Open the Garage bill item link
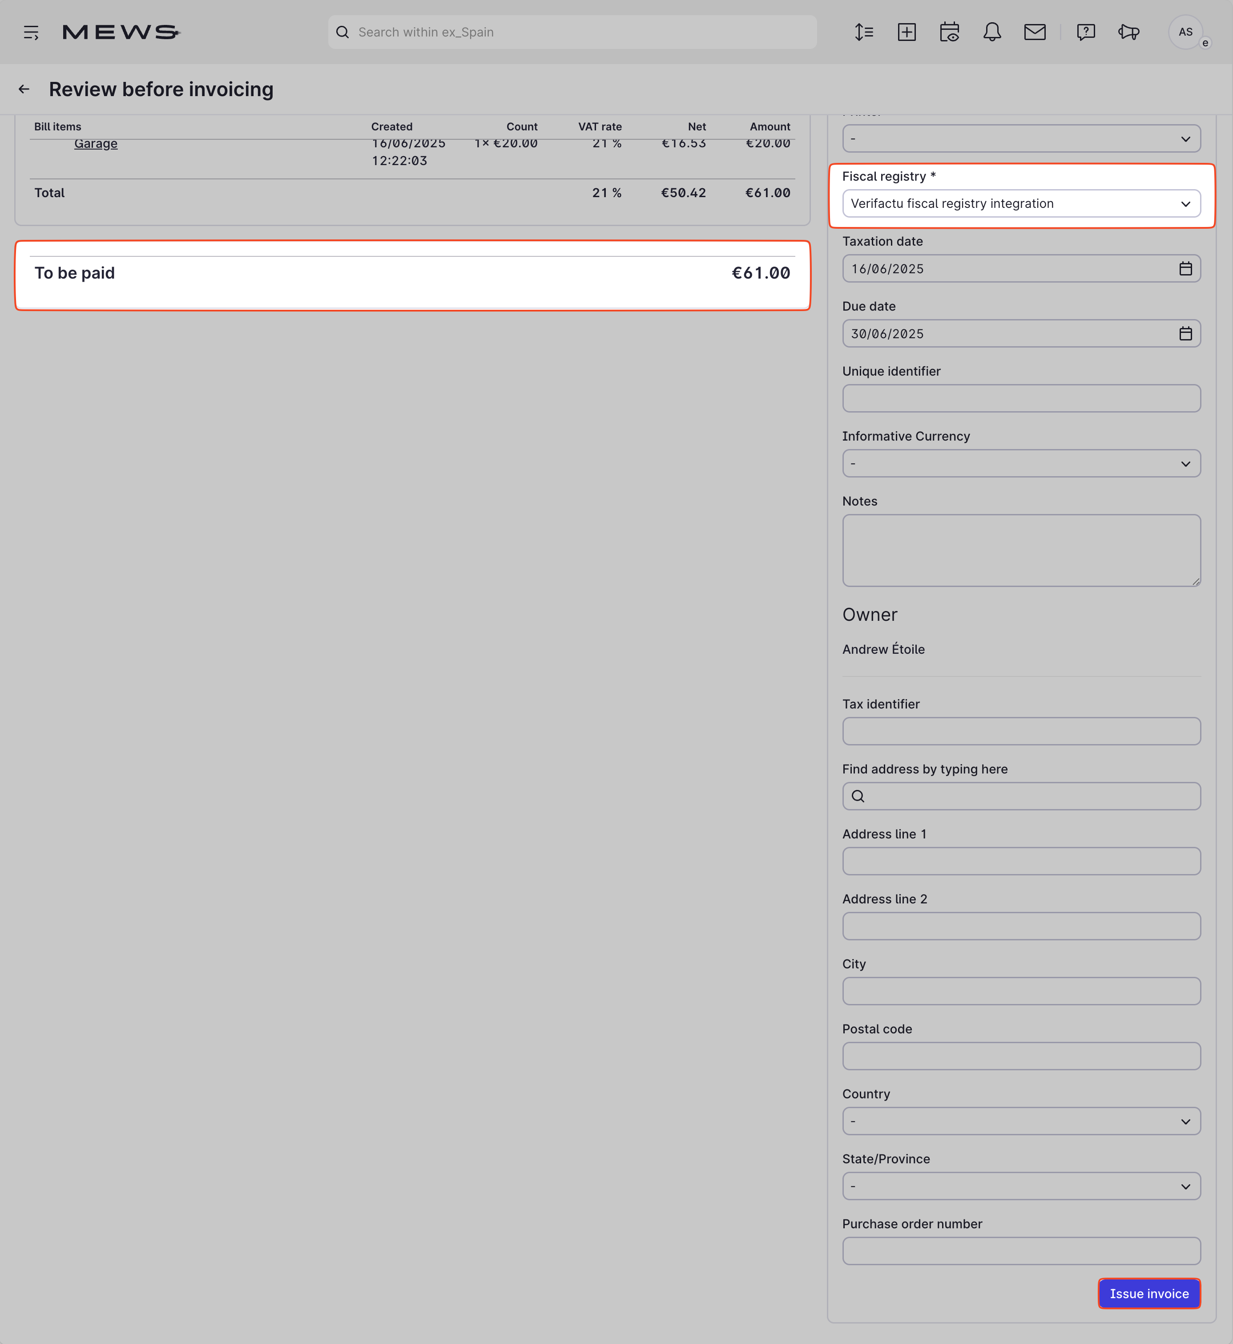This screenshot has width=1233, height=1344. pyautogui.click(x=95, y=144)
